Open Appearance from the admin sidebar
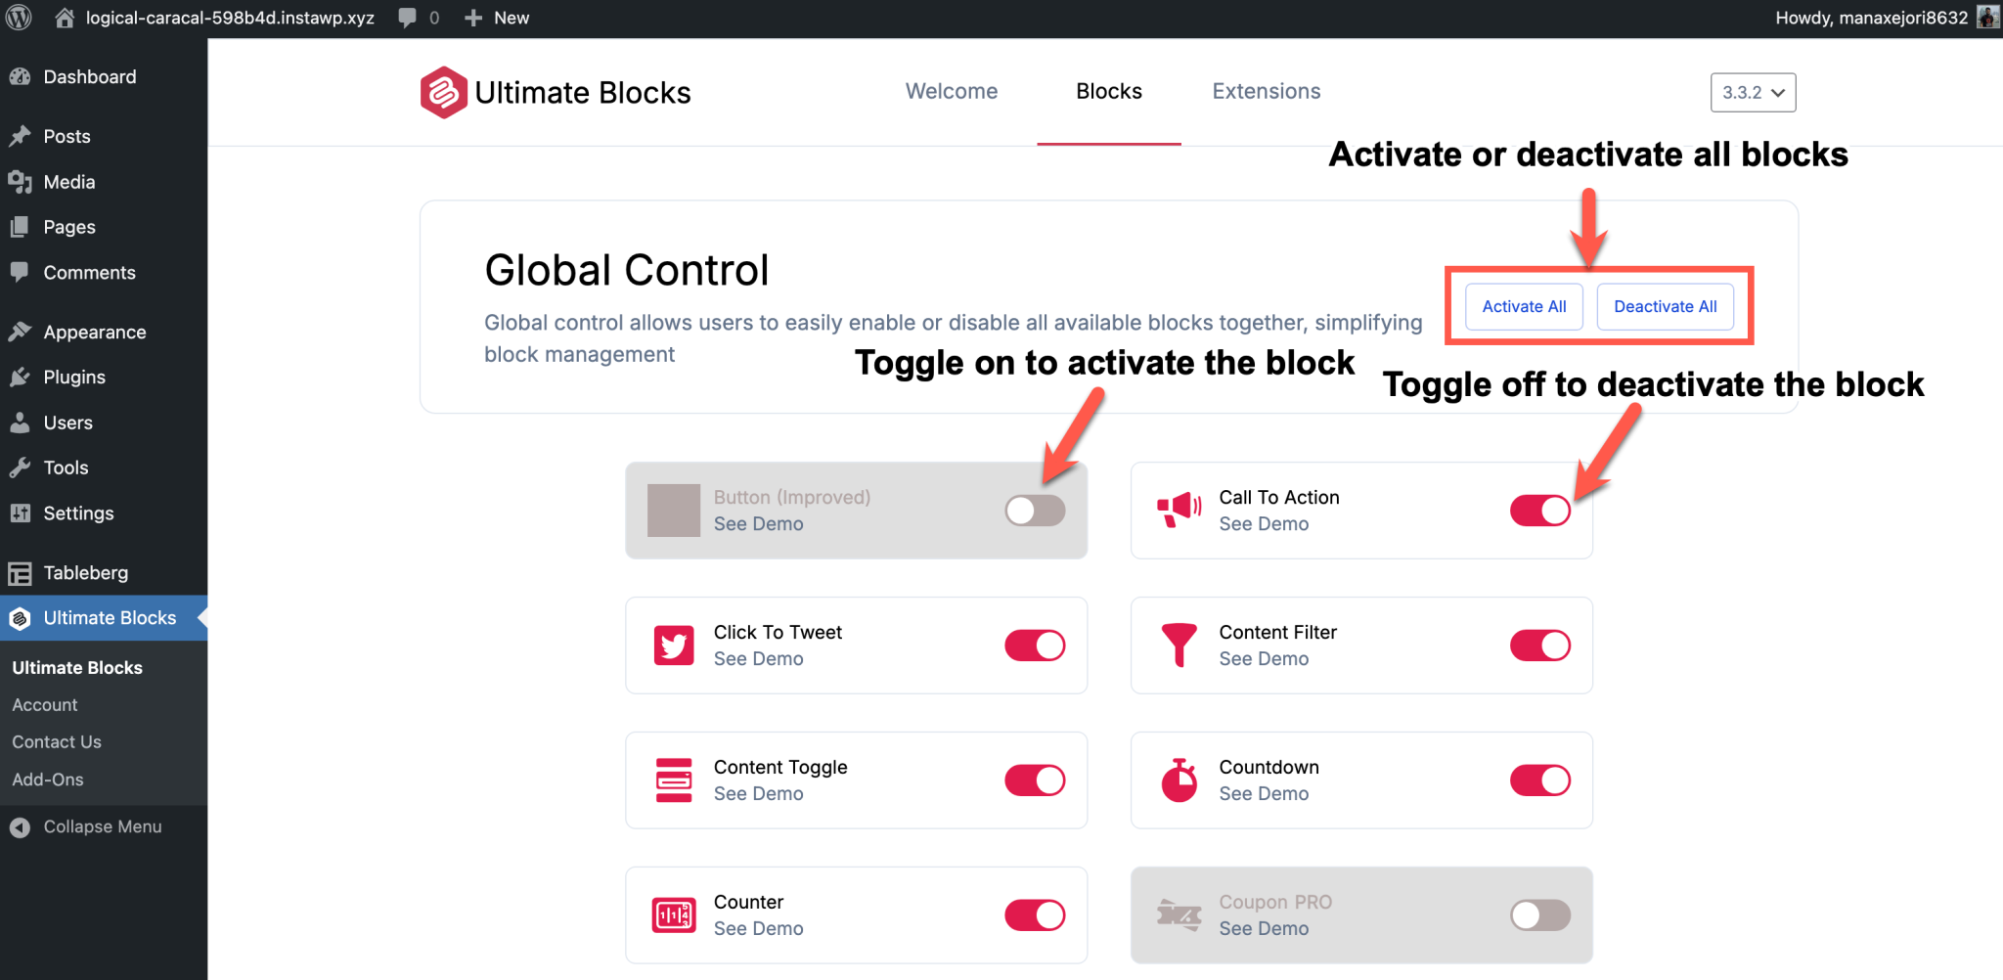Screen dimensions: 2003x980 95,332
